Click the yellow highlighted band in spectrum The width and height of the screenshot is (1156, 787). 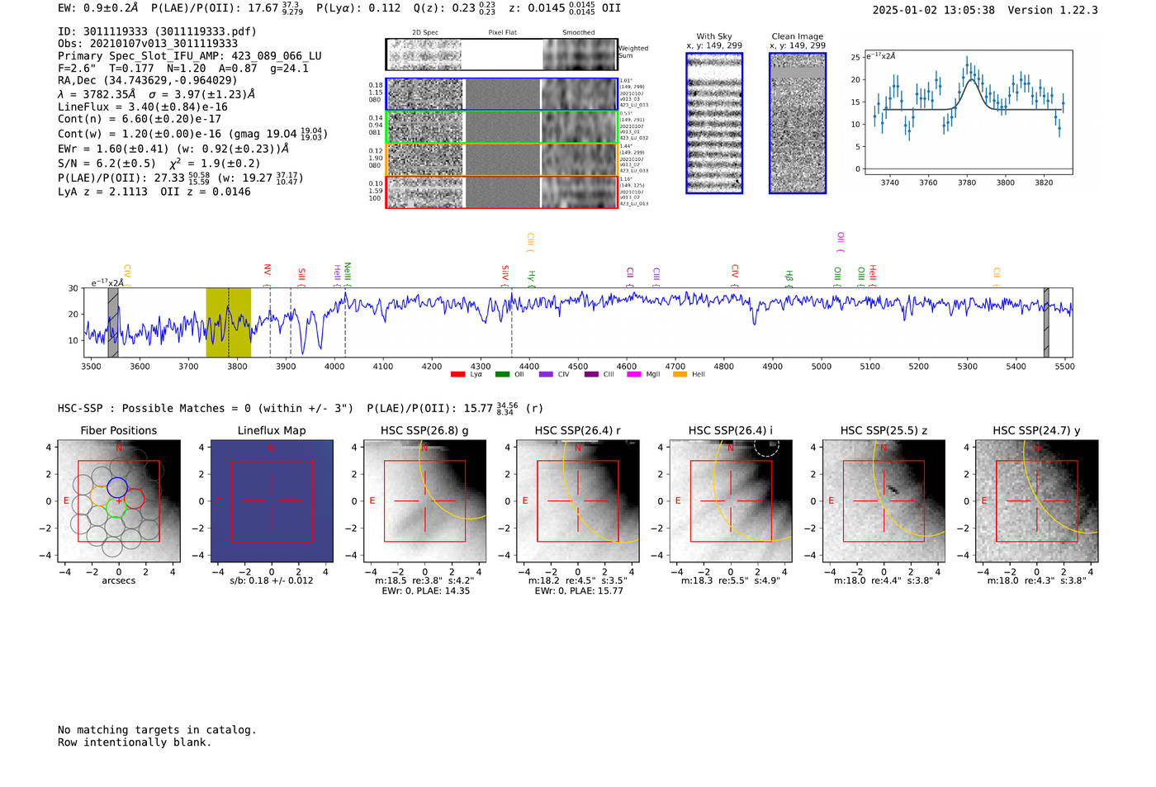[x=228, y=322]
